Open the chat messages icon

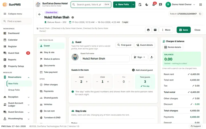(x=161, y=5)
